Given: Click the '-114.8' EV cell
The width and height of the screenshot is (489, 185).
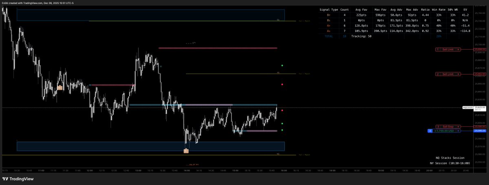Looking at the screenshot, I should pos(465,30).
